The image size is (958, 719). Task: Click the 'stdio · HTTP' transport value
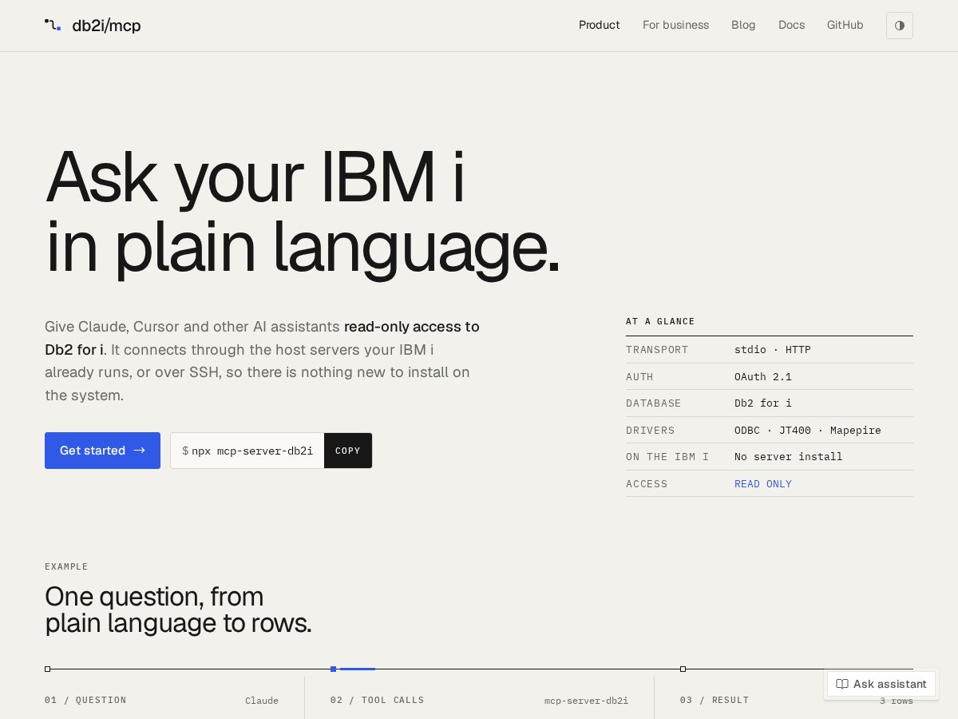tap(773, 350)
